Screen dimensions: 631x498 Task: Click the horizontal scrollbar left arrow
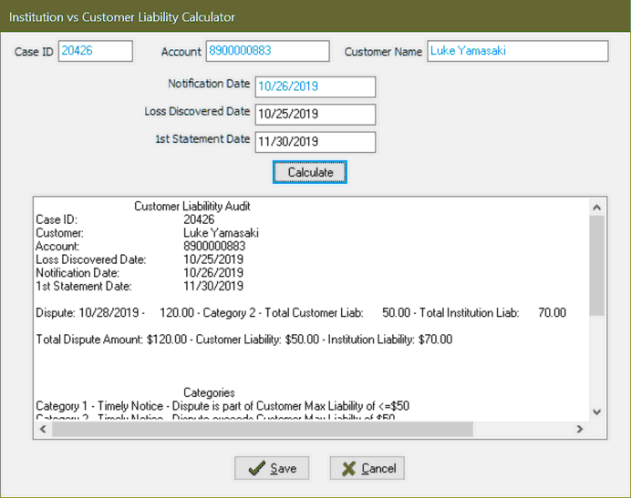pos(42,429)
